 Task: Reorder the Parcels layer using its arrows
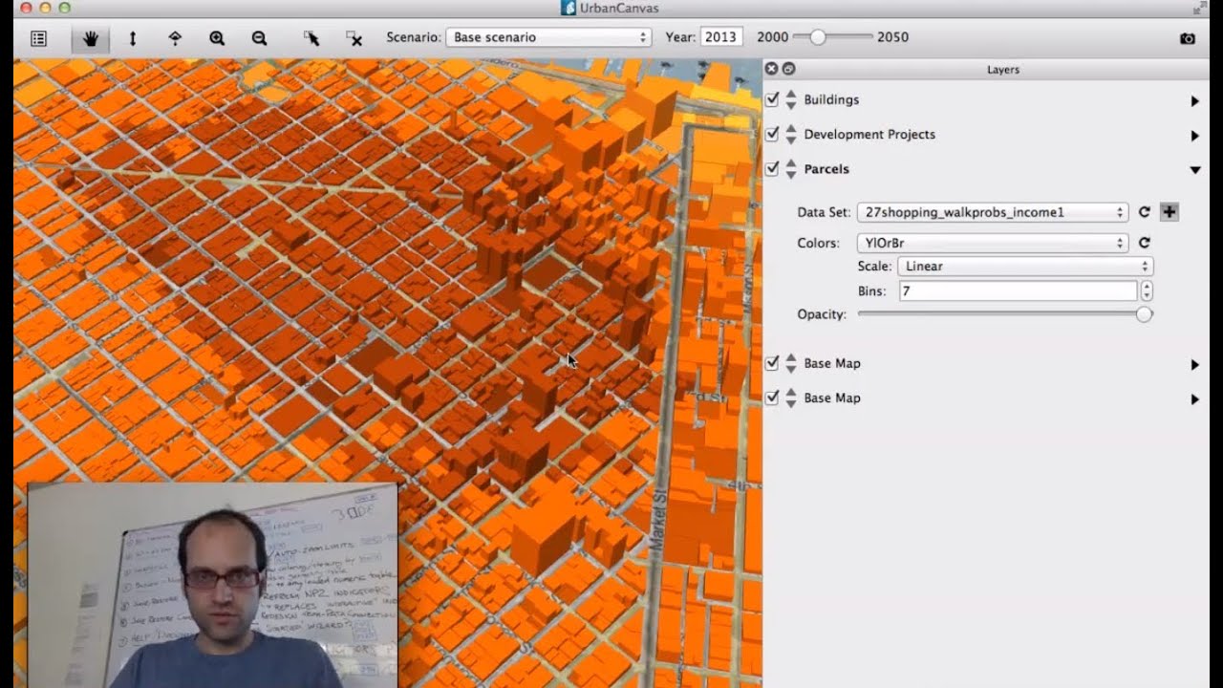[x=791, y=169]
